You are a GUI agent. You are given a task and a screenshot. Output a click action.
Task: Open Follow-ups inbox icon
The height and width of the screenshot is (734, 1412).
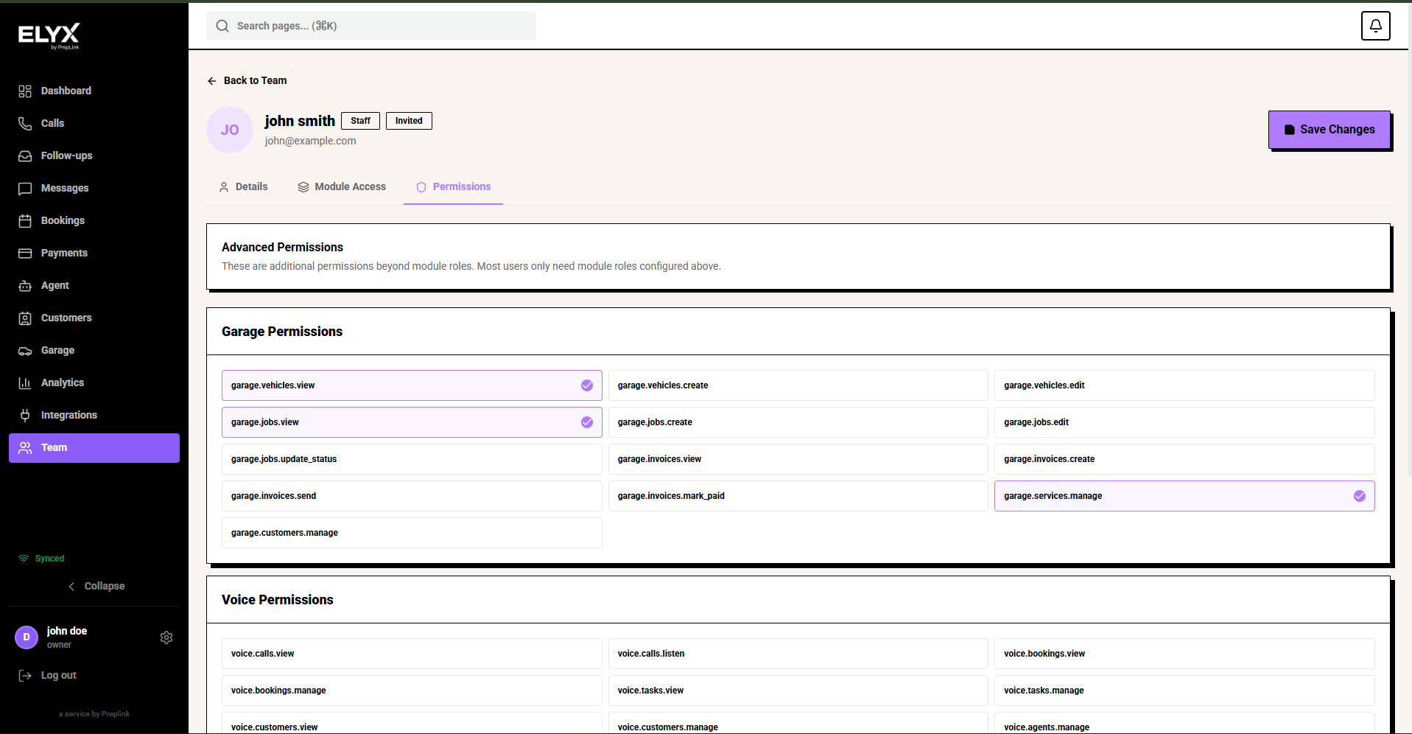coord(25,155)
